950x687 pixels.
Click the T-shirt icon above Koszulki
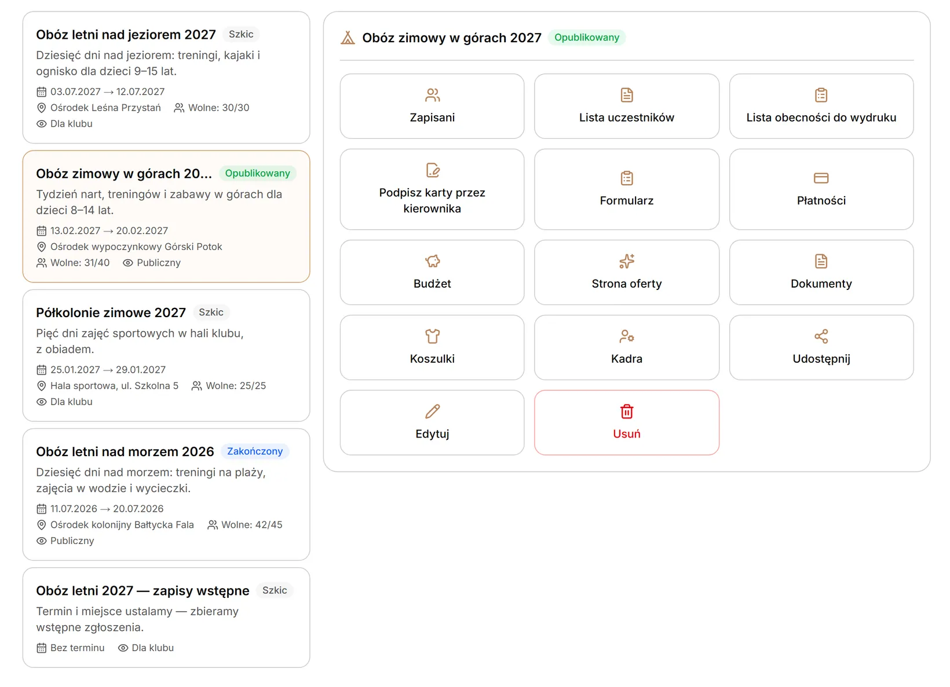(432, 336)
